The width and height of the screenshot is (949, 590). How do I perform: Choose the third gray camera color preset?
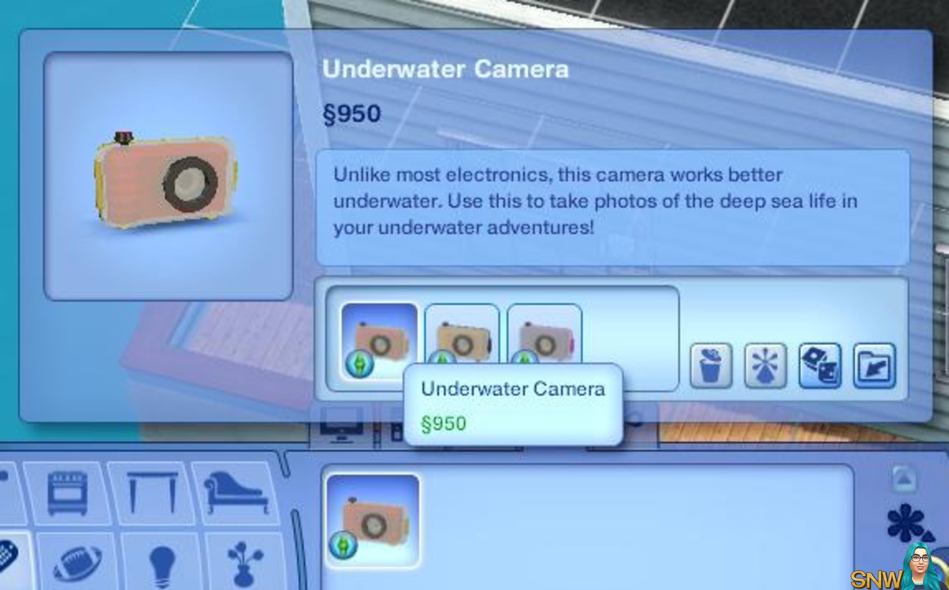coord(544,336)
